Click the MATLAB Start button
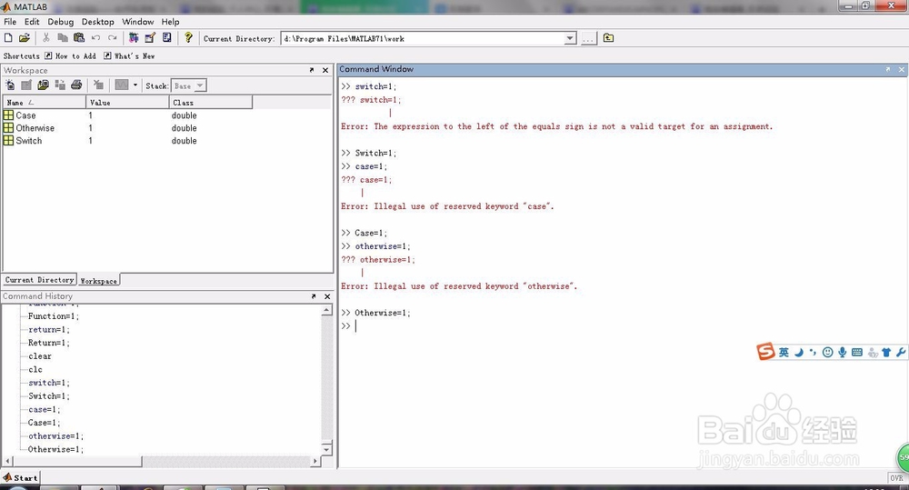This screenshot has height=490, width=909. 20,478
